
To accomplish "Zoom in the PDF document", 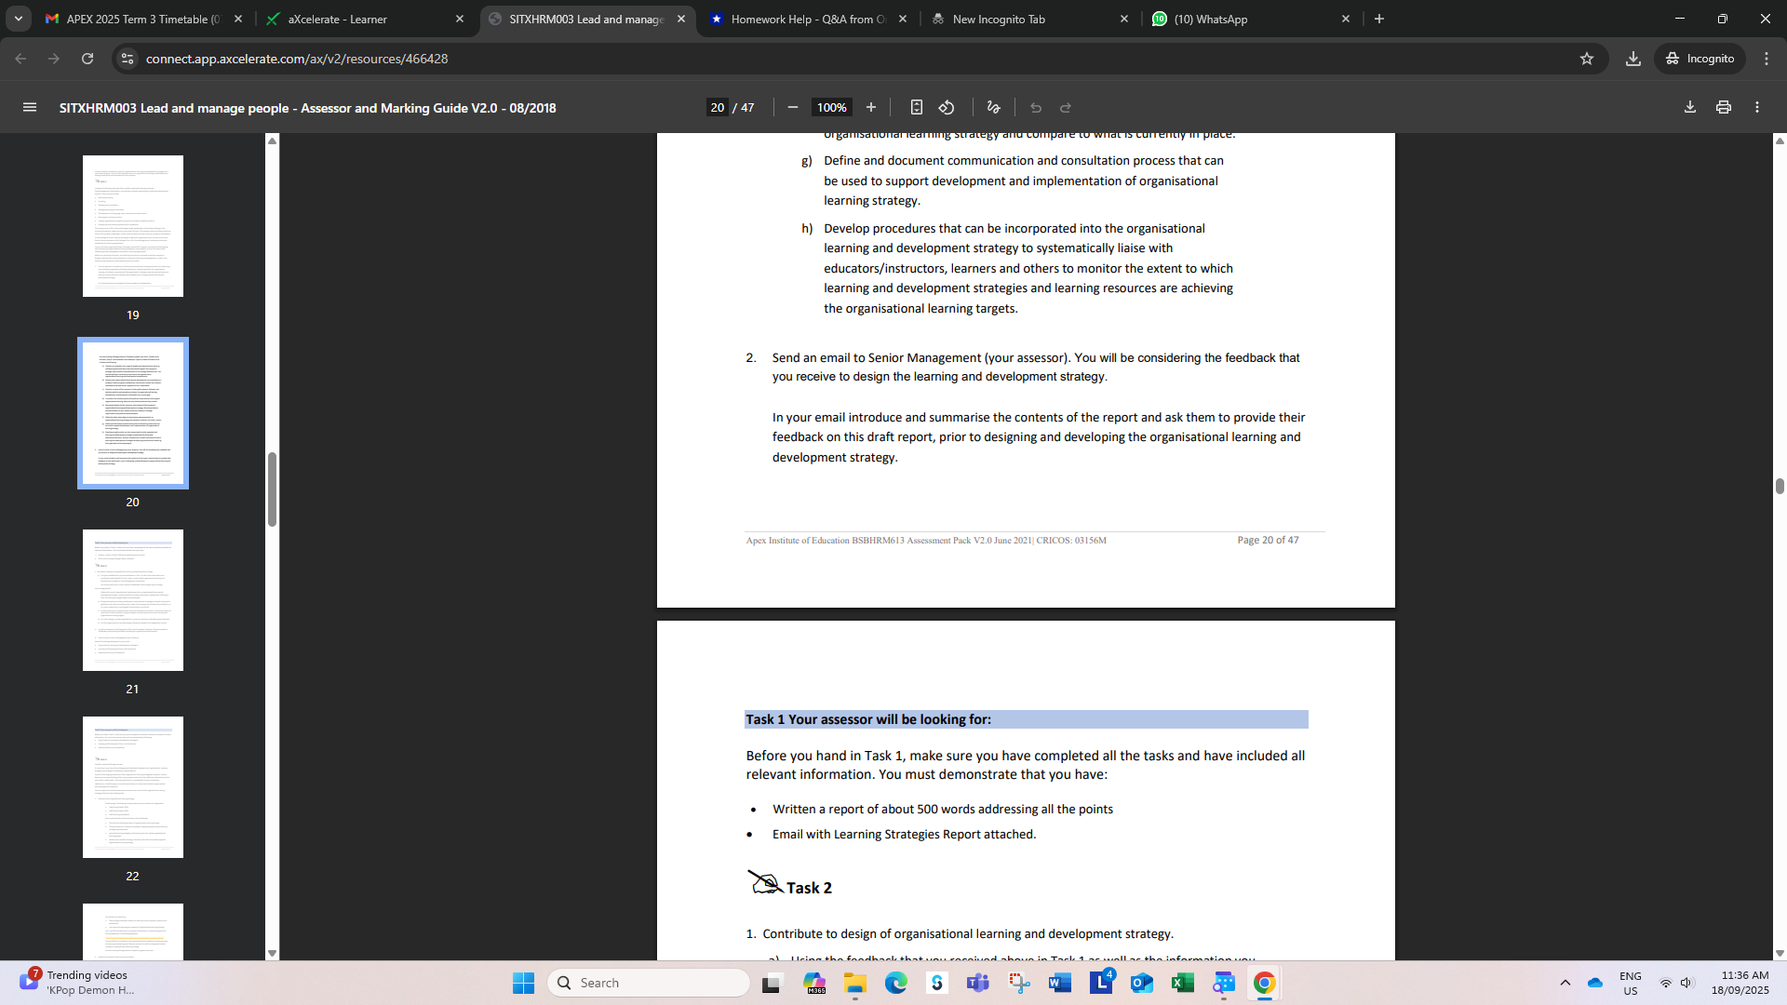I will click(x=871, y=107).
